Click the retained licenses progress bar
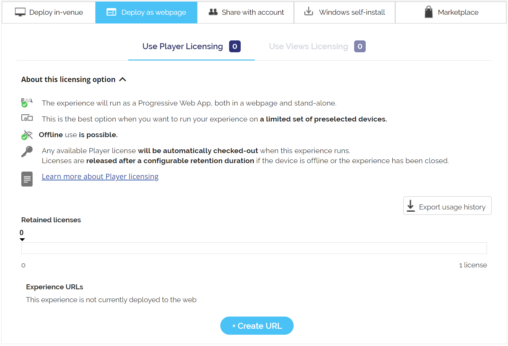508x346 pixels. tap(254, 248)
